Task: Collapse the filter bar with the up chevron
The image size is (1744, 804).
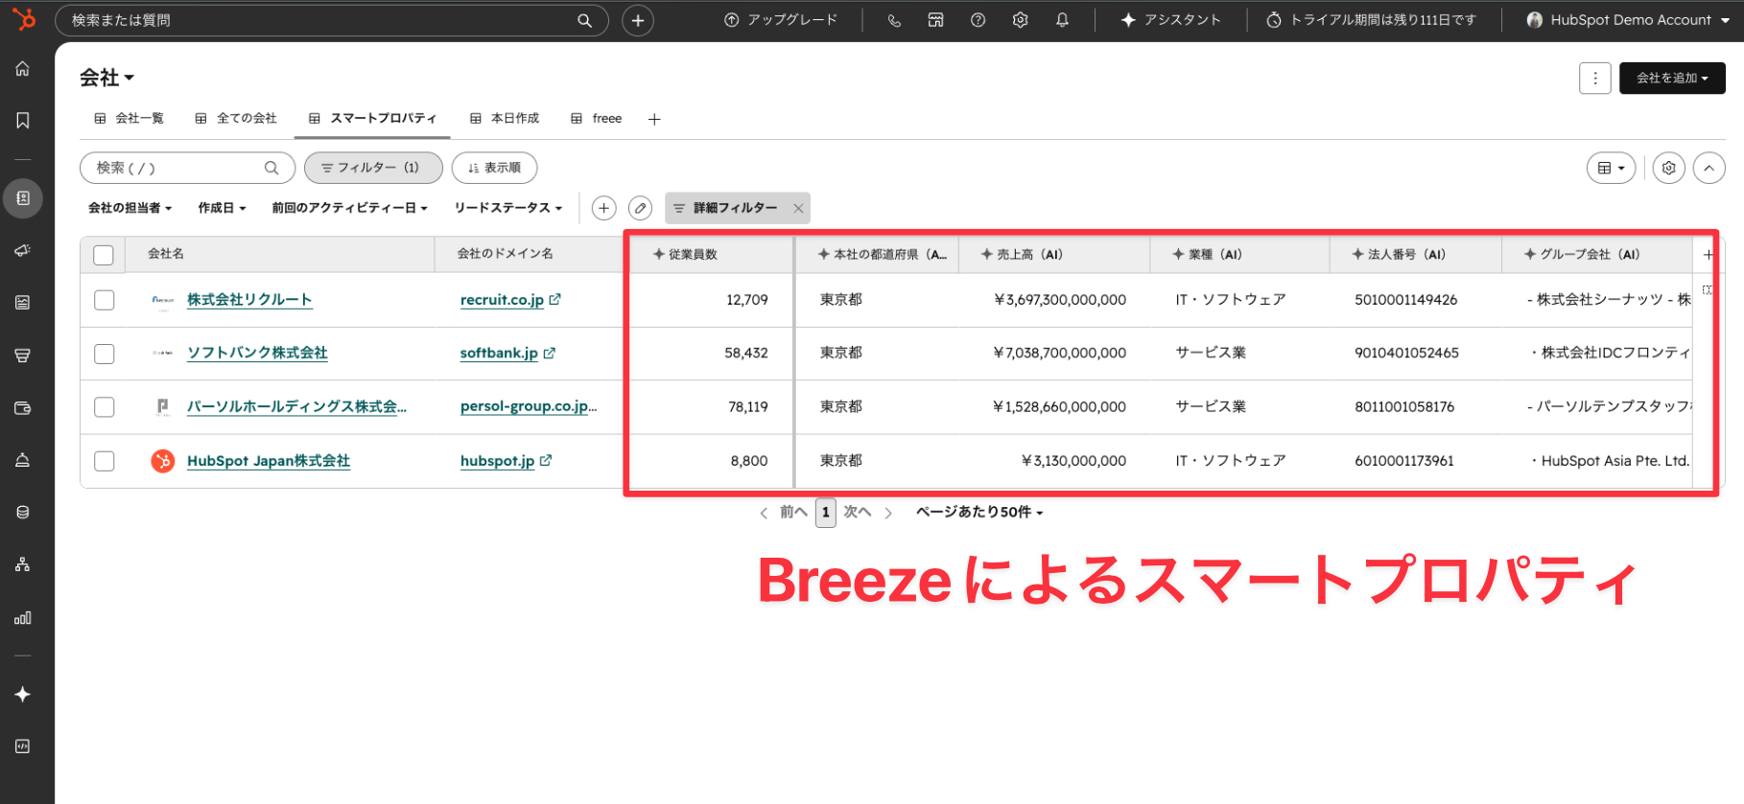Action: click(x=1709, y=168)
